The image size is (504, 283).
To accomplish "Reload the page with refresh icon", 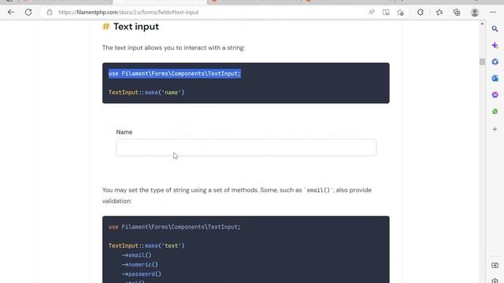I will pyautogui.click(x=28, y=13).
